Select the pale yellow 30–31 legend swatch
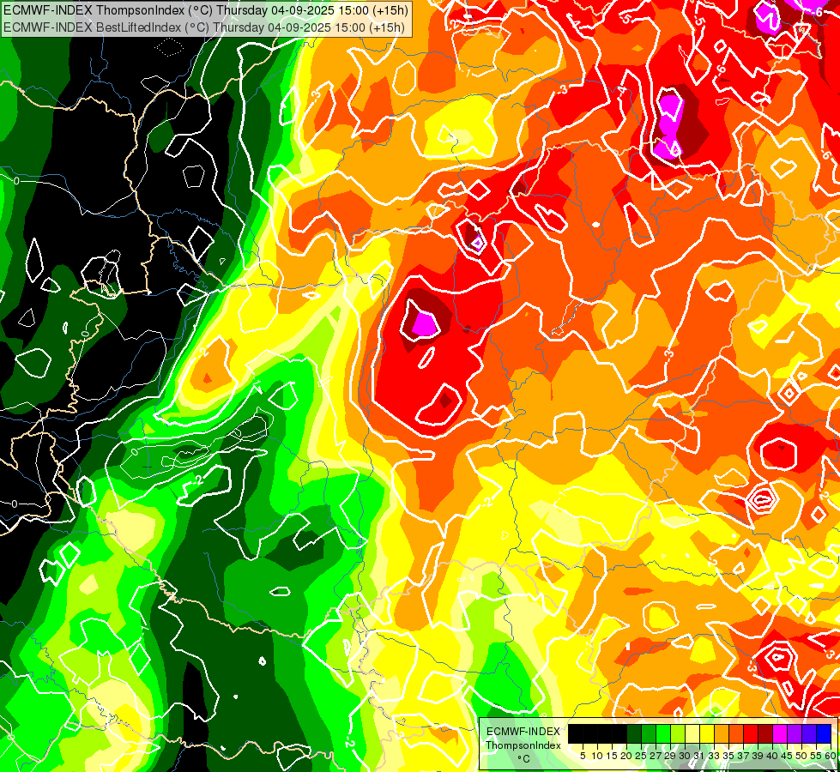Screen dimensions: 840x772 tap(692, 733)
